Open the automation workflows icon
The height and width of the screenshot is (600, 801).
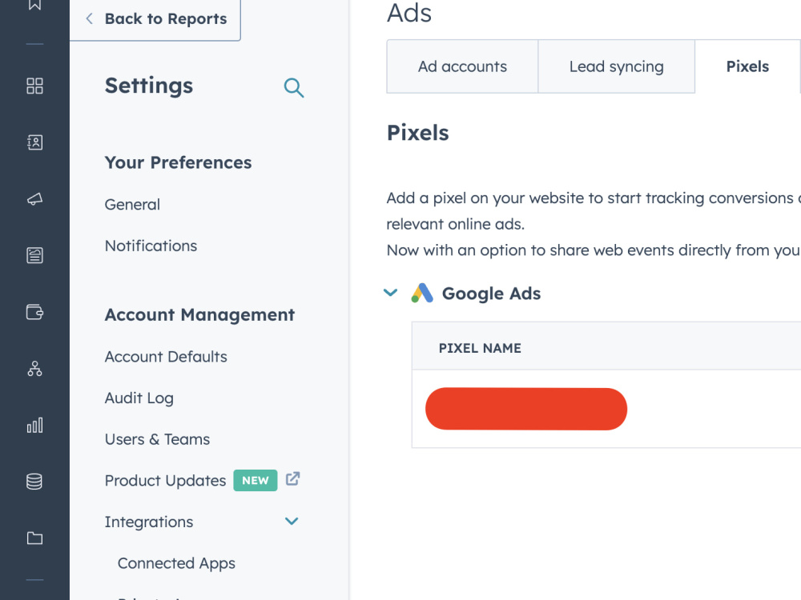(x=34, y=368)
